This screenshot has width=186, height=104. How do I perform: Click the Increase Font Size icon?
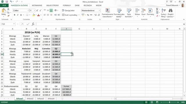37,10
